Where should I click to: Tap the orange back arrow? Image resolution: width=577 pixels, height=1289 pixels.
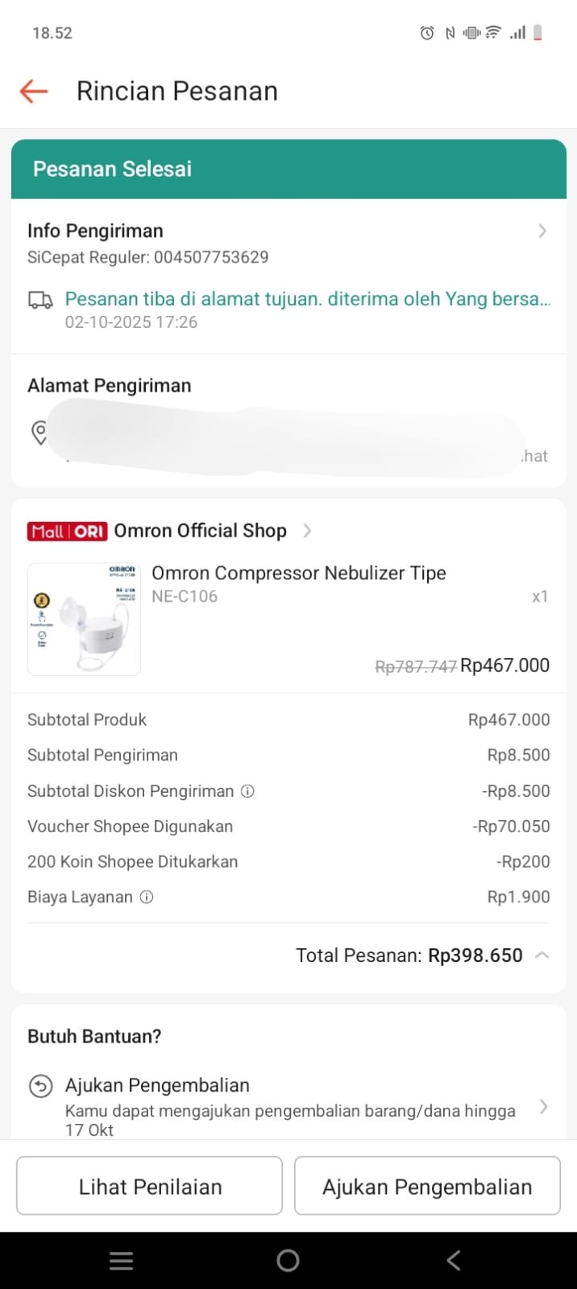click(34, 91)
